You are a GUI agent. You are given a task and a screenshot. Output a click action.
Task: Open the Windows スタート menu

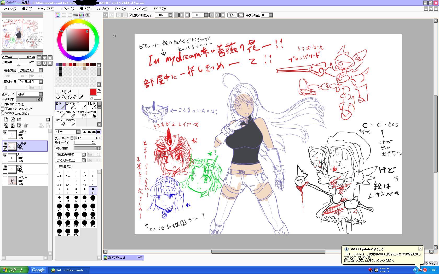[x=14, y=270]
